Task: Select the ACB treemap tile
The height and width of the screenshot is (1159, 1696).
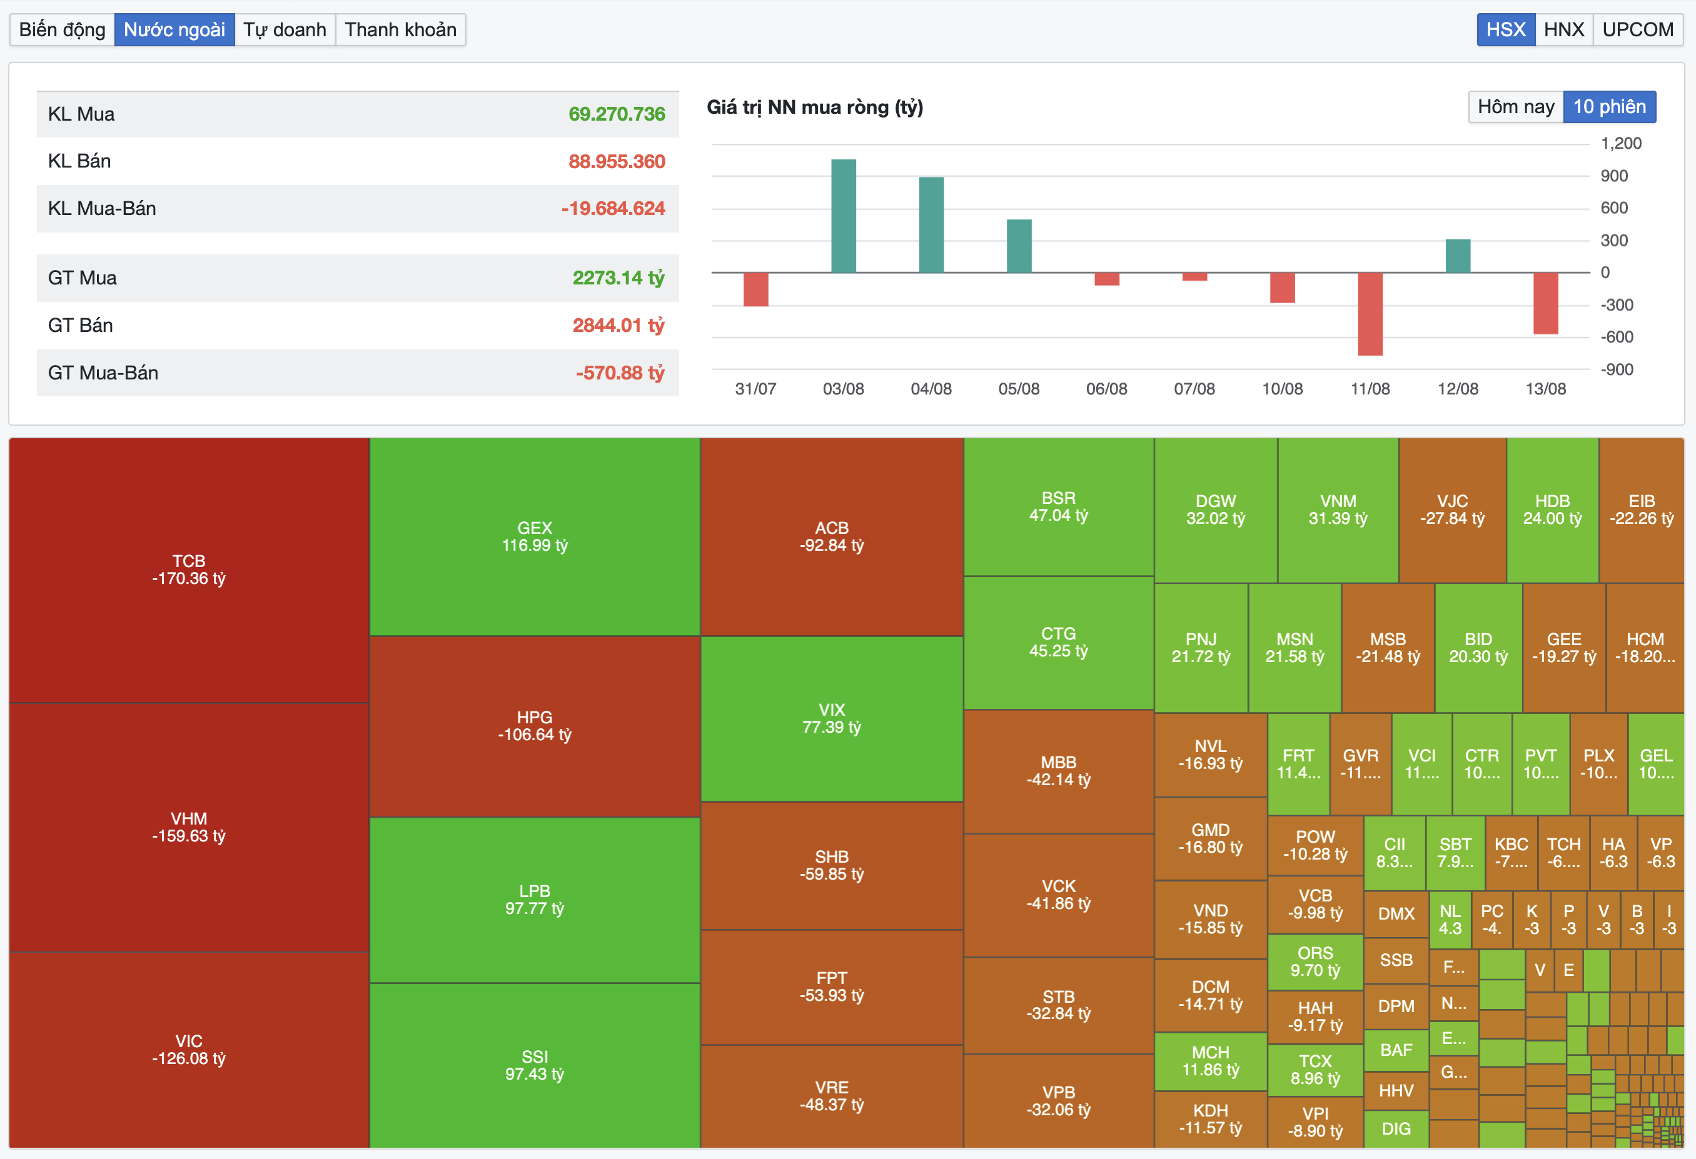Action: click(832, 537)
